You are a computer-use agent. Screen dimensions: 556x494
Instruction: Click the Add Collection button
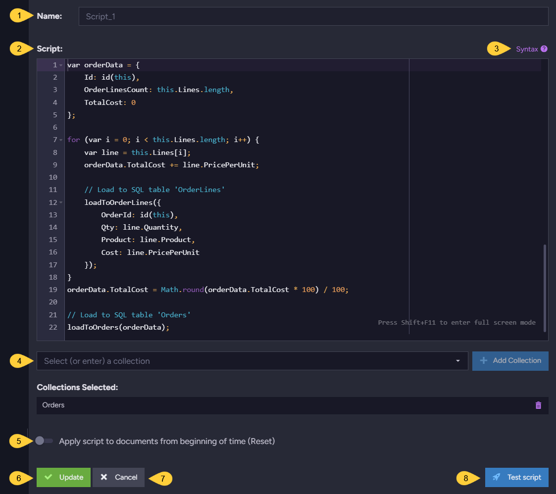click(510, 361)
